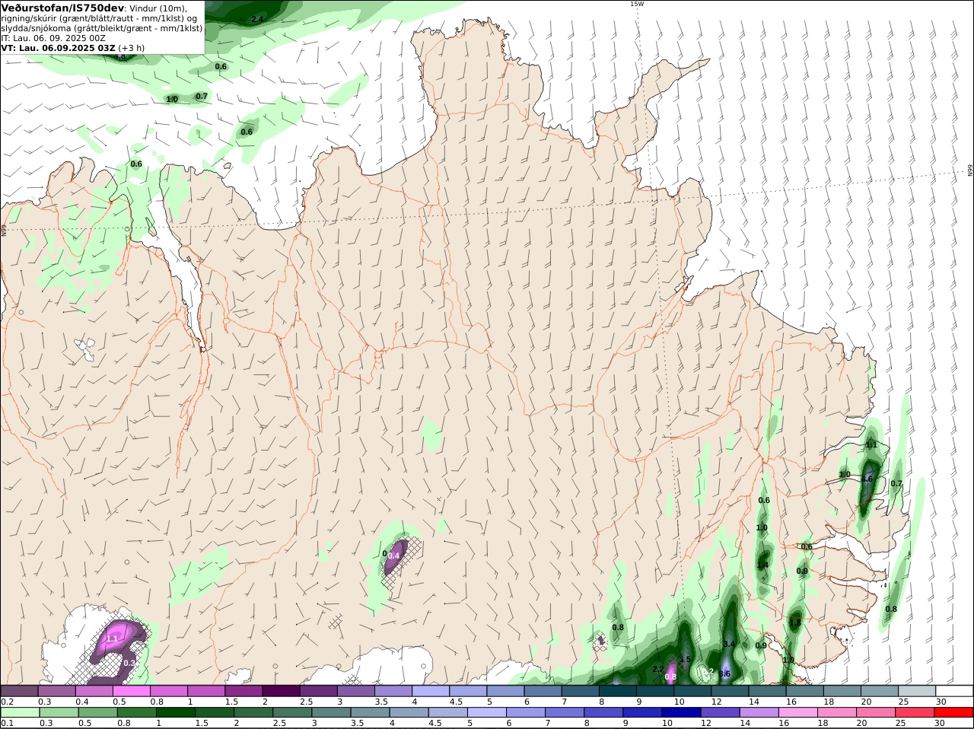
Task: Select the 15W longitude label
Action: point(637,4)
